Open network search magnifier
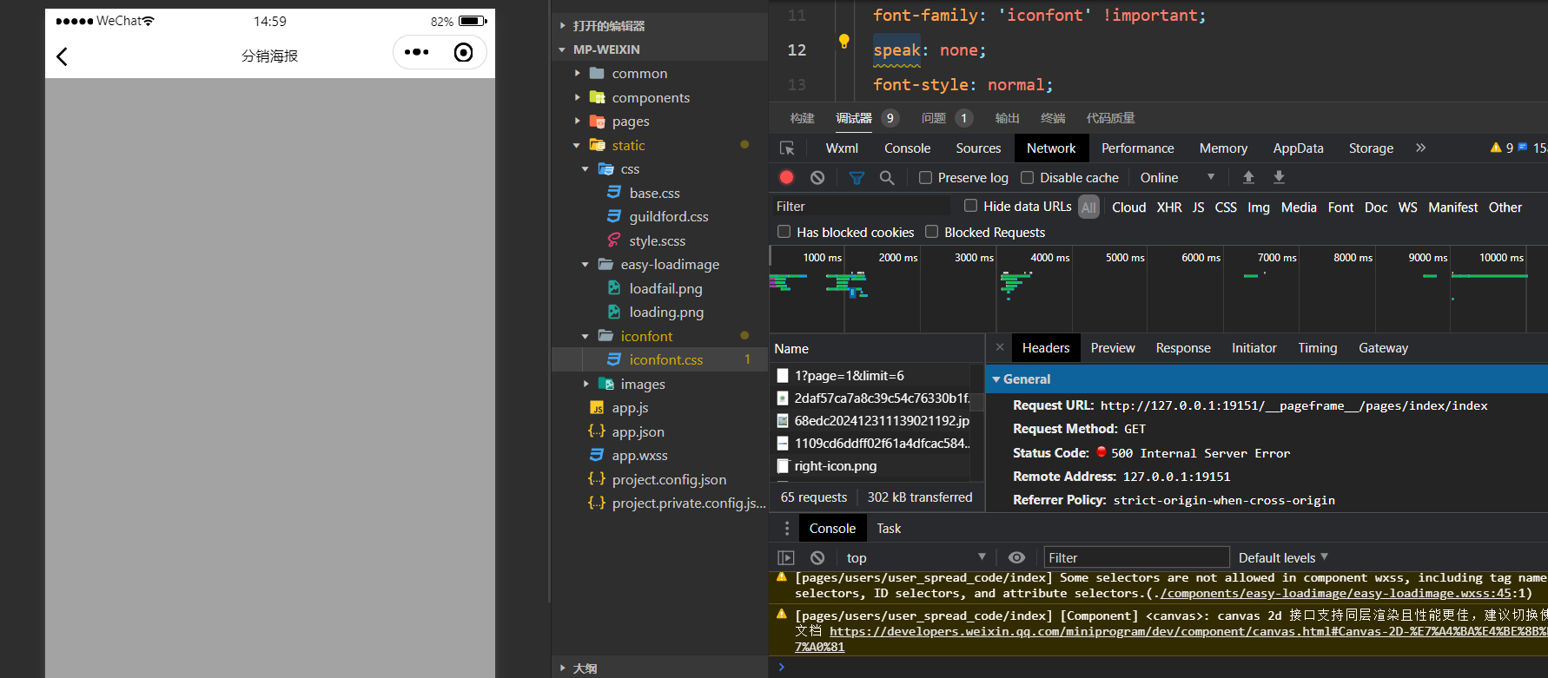The image size is (1548, 678). pos(887,177)
